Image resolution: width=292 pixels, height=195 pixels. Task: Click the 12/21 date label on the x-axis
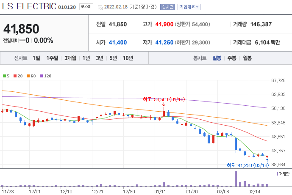point(97,192)
